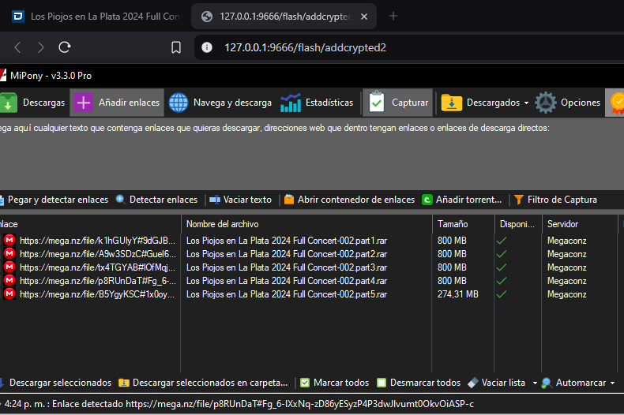Select the part5.rar file name
This screenshot has width=624, height=415.
tap(287, 294)
